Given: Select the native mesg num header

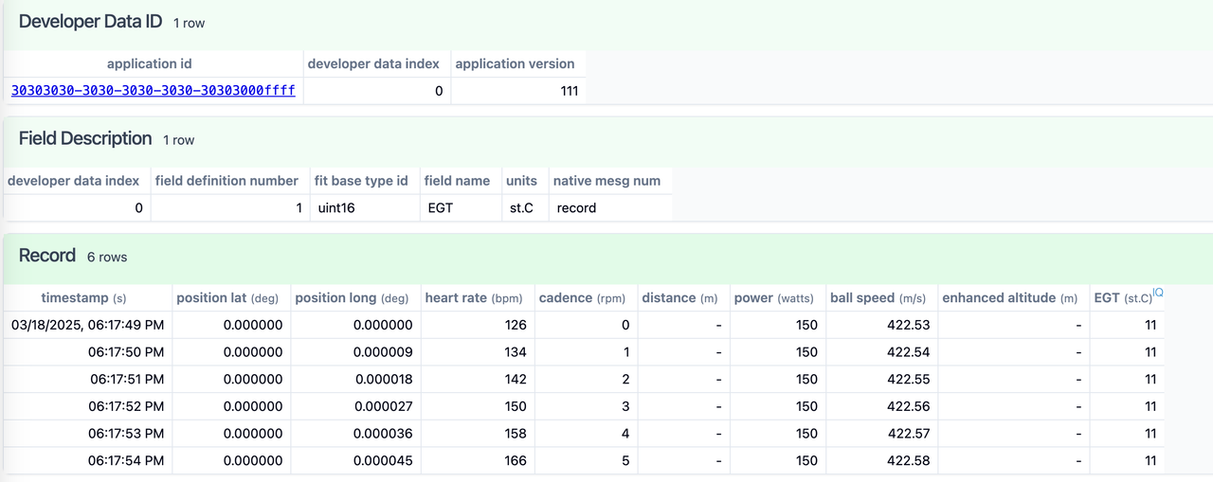Looking at the screenshot, I should [x=606, y=180].
